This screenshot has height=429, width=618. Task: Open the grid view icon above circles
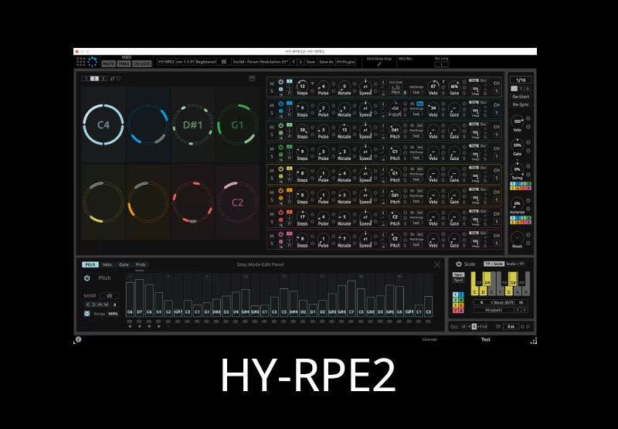point(252,79)
